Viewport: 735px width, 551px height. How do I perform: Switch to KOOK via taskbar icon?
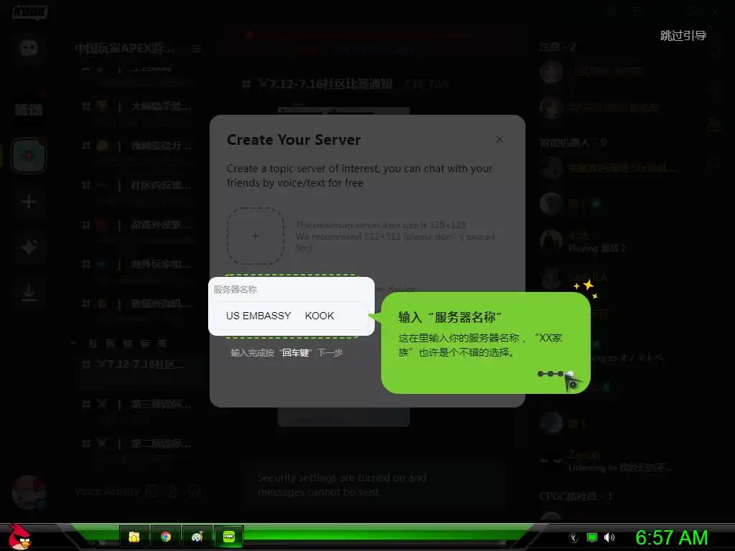tap(229, 537)
